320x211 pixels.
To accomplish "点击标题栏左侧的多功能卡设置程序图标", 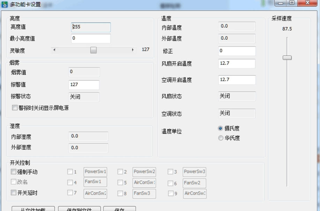I will tap(4, 4).
